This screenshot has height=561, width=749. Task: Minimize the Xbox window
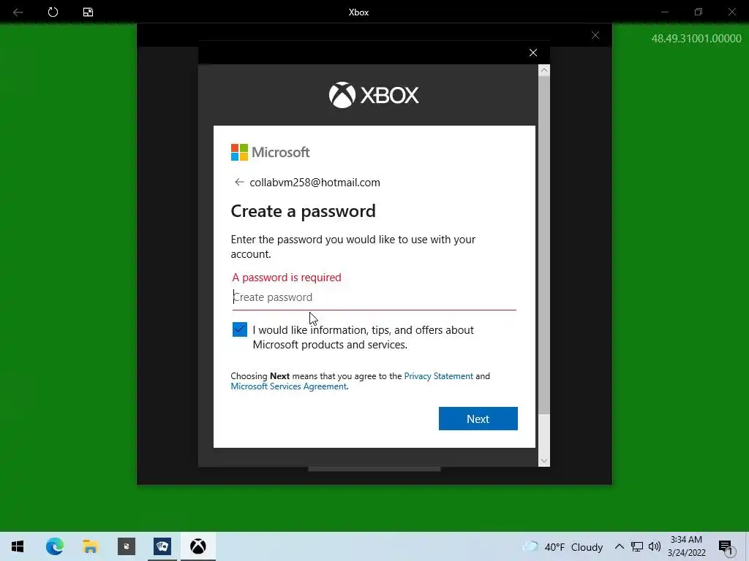coord(664,12)
